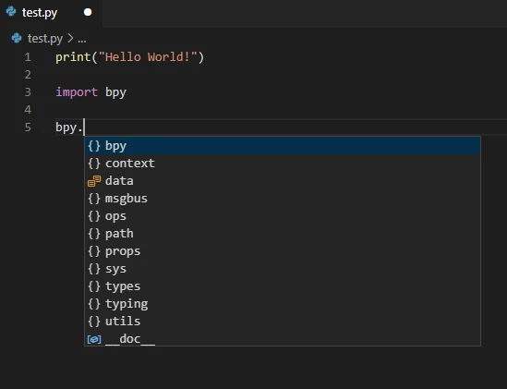Click the unsaved-changes dot on test.py tab

[88, 12]
